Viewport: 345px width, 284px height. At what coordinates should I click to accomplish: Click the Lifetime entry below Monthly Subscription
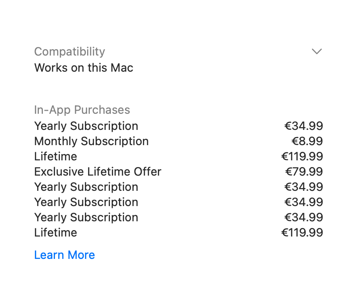coord(55,156)
